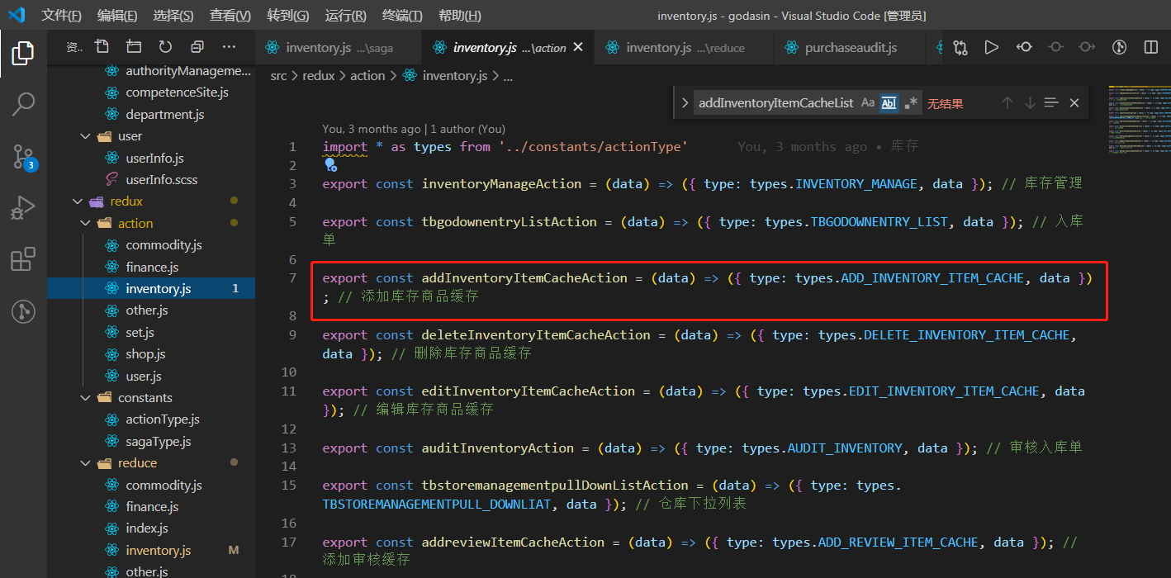Open the Explorer view in activity bar

(x=23, y=54)
